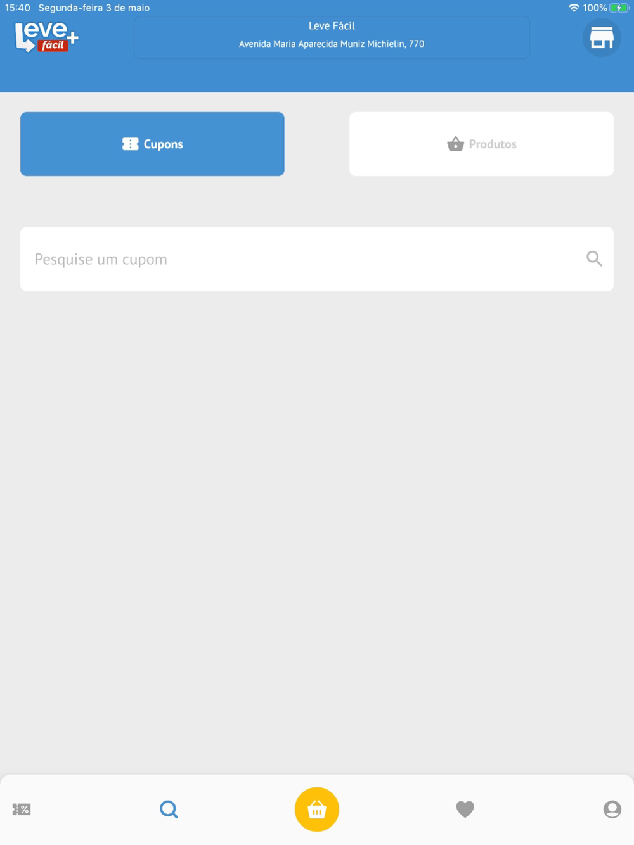Tap the 'Segunda-feira 3 de maio' date
This screenshot has width=634, height=845.
coord(94,8)
